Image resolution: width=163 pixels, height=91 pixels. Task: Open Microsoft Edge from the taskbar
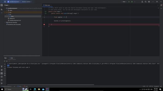pos(35,89)
